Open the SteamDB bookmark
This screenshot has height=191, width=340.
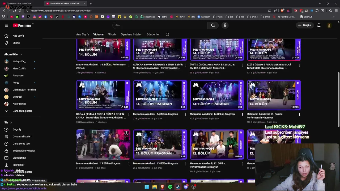(306, 17)
